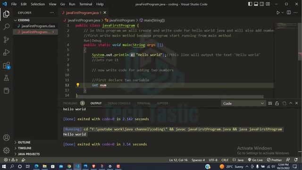
Task: Open output log in editor
Action: (284, 103)
